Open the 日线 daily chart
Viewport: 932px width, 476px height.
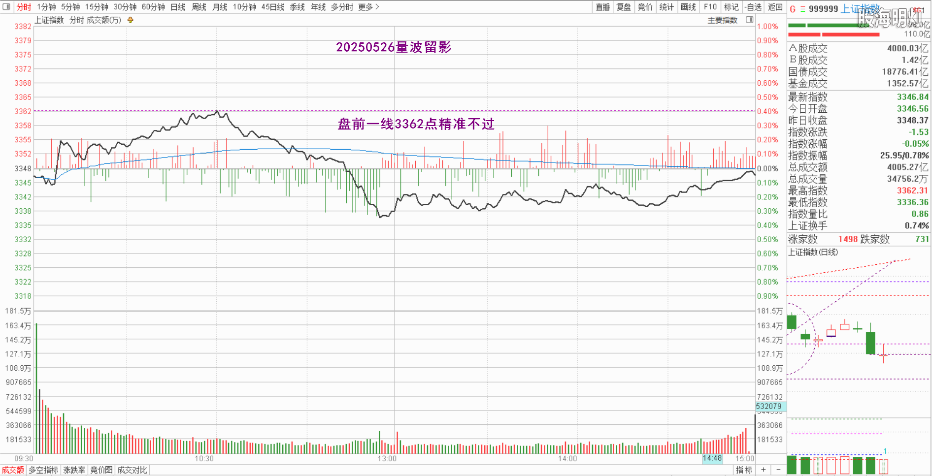(178, 7)
